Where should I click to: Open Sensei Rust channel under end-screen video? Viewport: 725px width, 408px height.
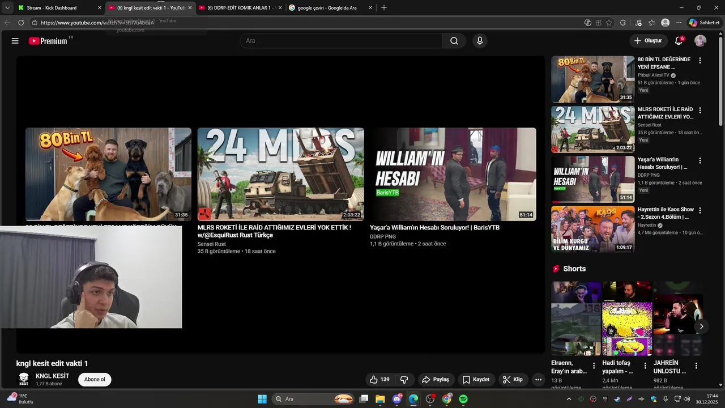click(211, 244)
